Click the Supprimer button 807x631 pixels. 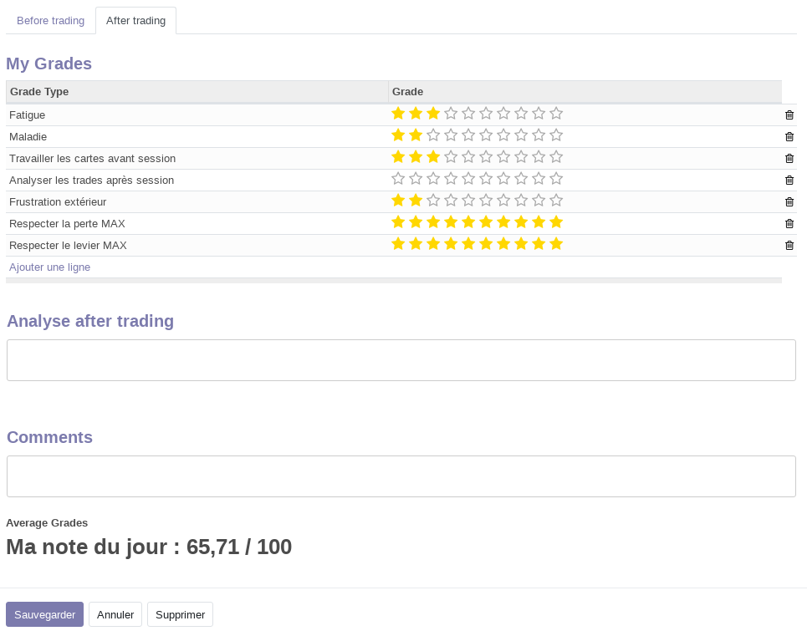[180, 614]
